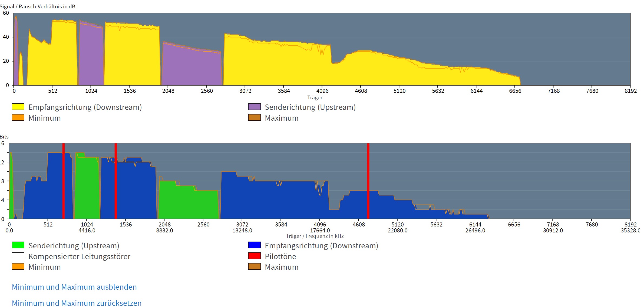Screen dimensions: 644x308
Task: Click 'Minimum und Maximum zurücksetzen' link
Action: [x=77, y=303]
